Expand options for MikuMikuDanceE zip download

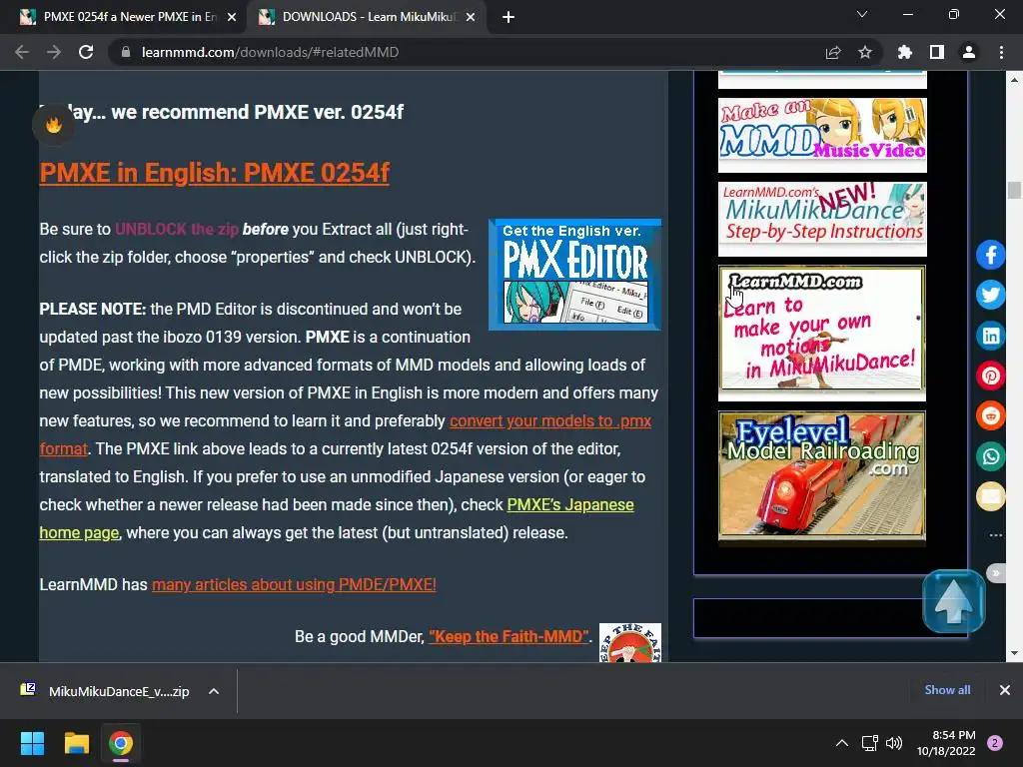tap(214, 691)
